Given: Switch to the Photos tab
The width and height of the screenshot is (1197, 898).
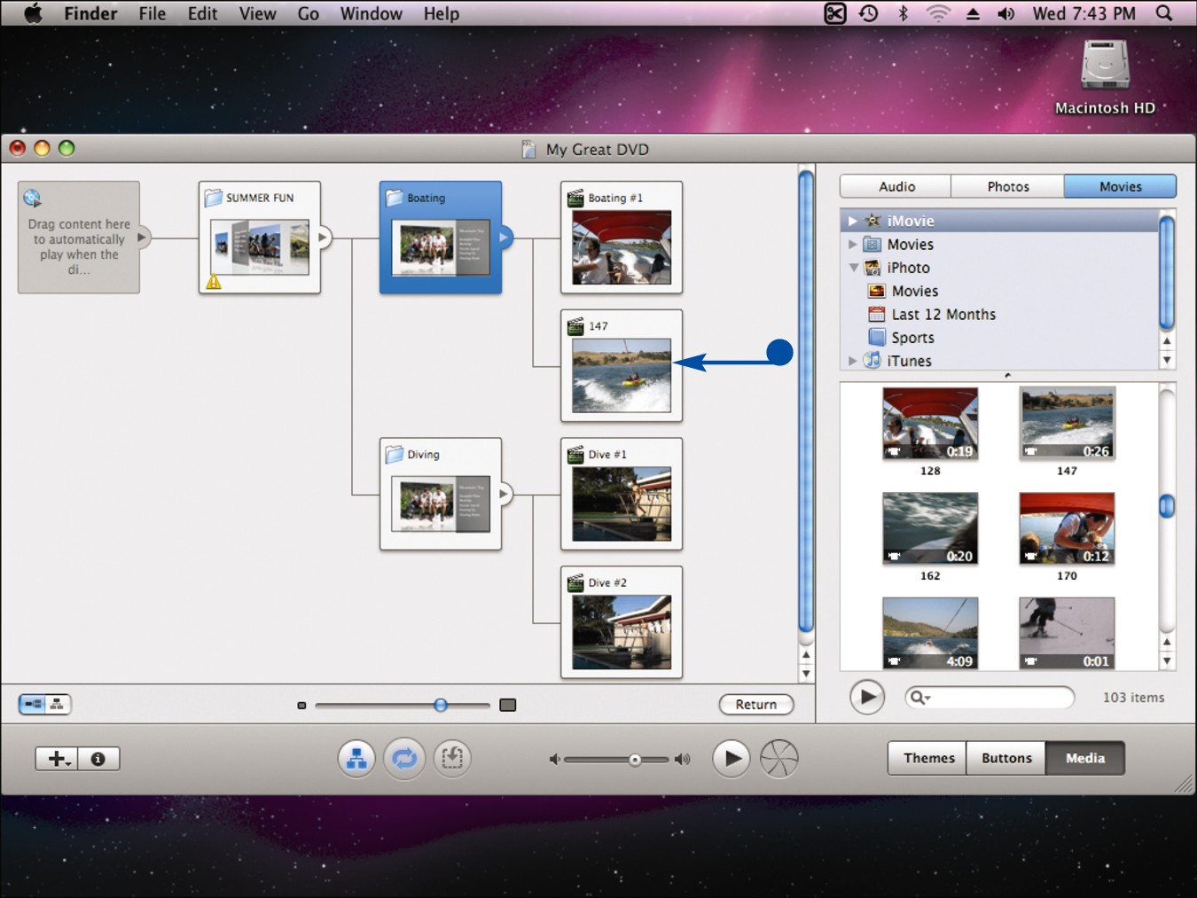Looking at the screenshot, I should pyautogui.click(x=1008, y=186).
